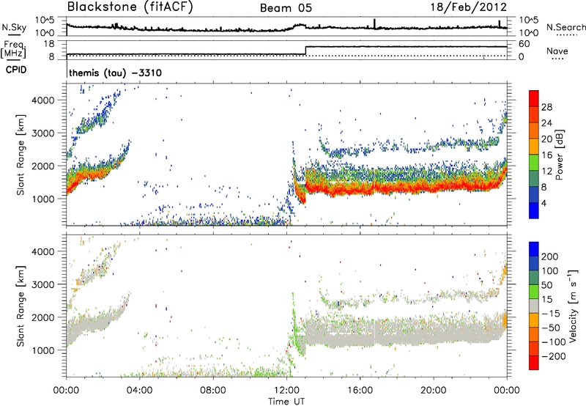Viewport: 586px width, 406px height.
Task: Click the '4' label on power color bar
Action: point(544,203)
